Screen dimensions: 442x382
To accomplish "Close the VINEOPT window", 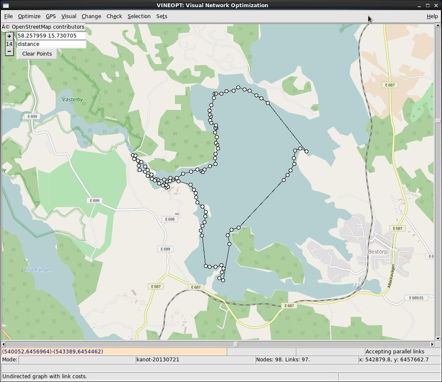I will [436, 5].
